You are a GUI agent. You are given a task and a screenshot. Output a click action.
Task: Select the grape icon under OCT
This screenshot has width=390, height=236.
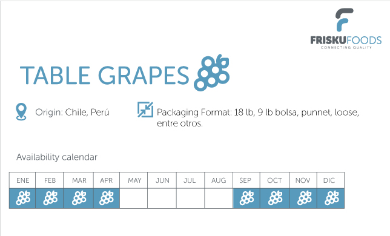(x=275, y=198)
